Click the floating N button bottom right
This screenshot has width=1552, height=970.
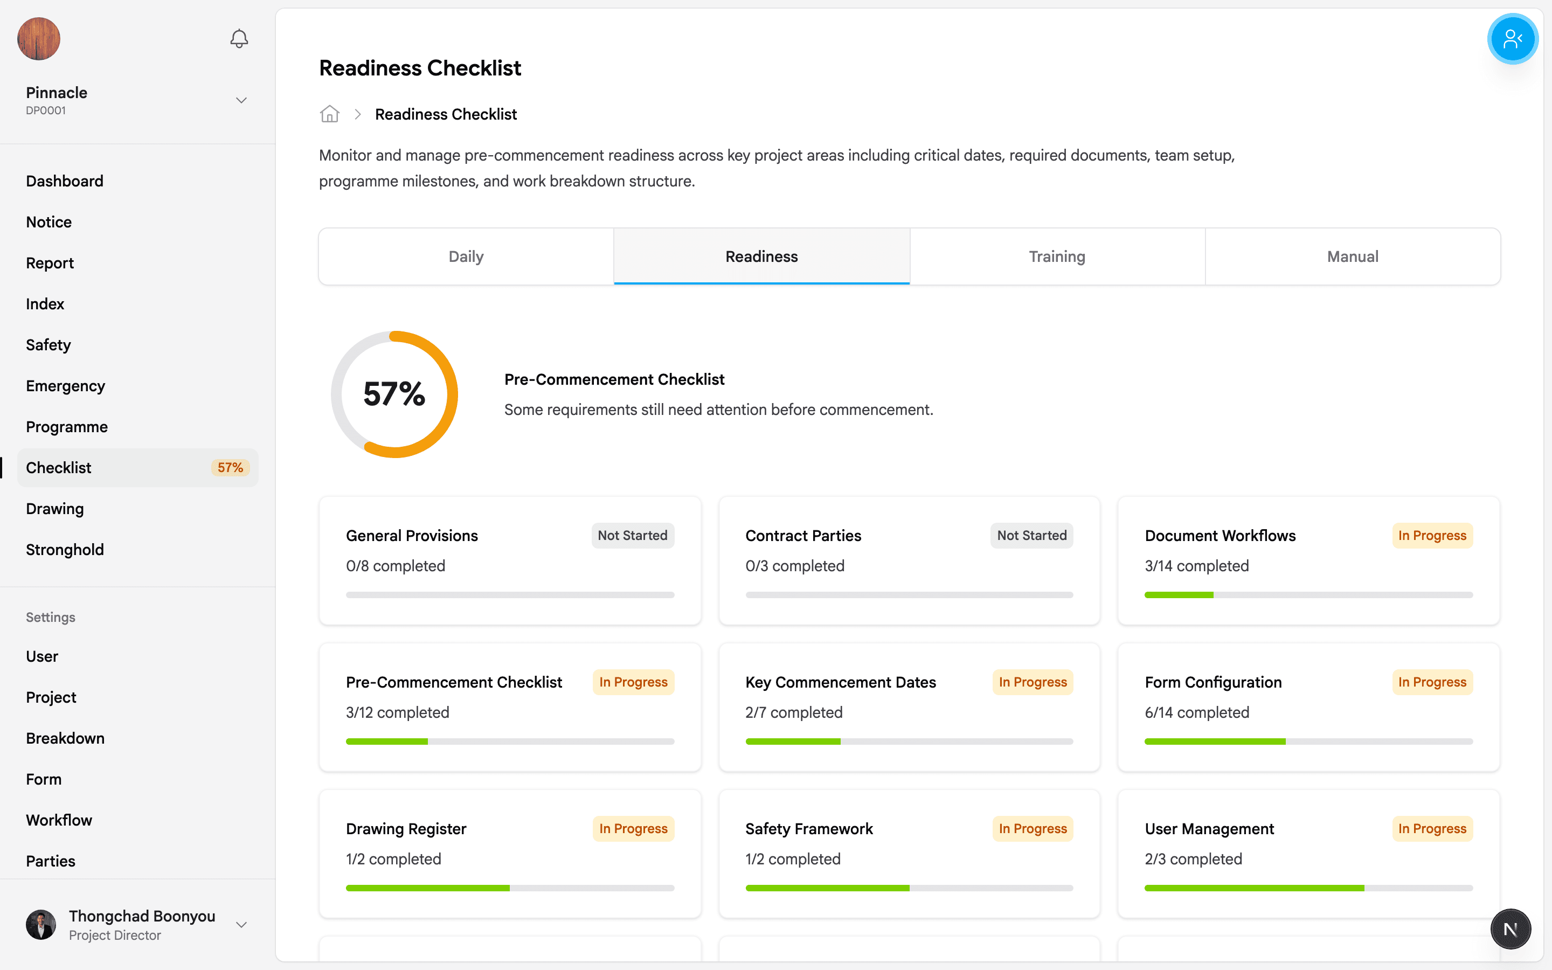(1511, 929)
